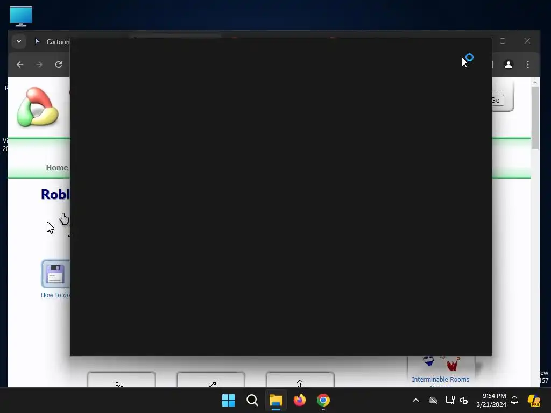Screen dimensions: 551x413
Task: Maximize the Chrome window
Action: point(503,41)
